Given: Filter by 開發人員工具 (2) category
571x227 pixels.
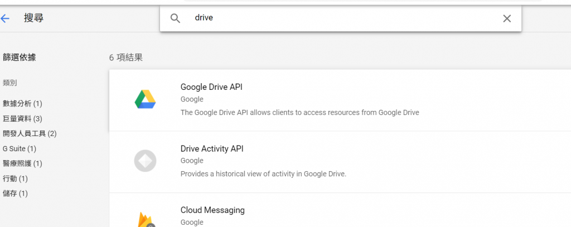Looking at the screenshot, I should point(30,134).
